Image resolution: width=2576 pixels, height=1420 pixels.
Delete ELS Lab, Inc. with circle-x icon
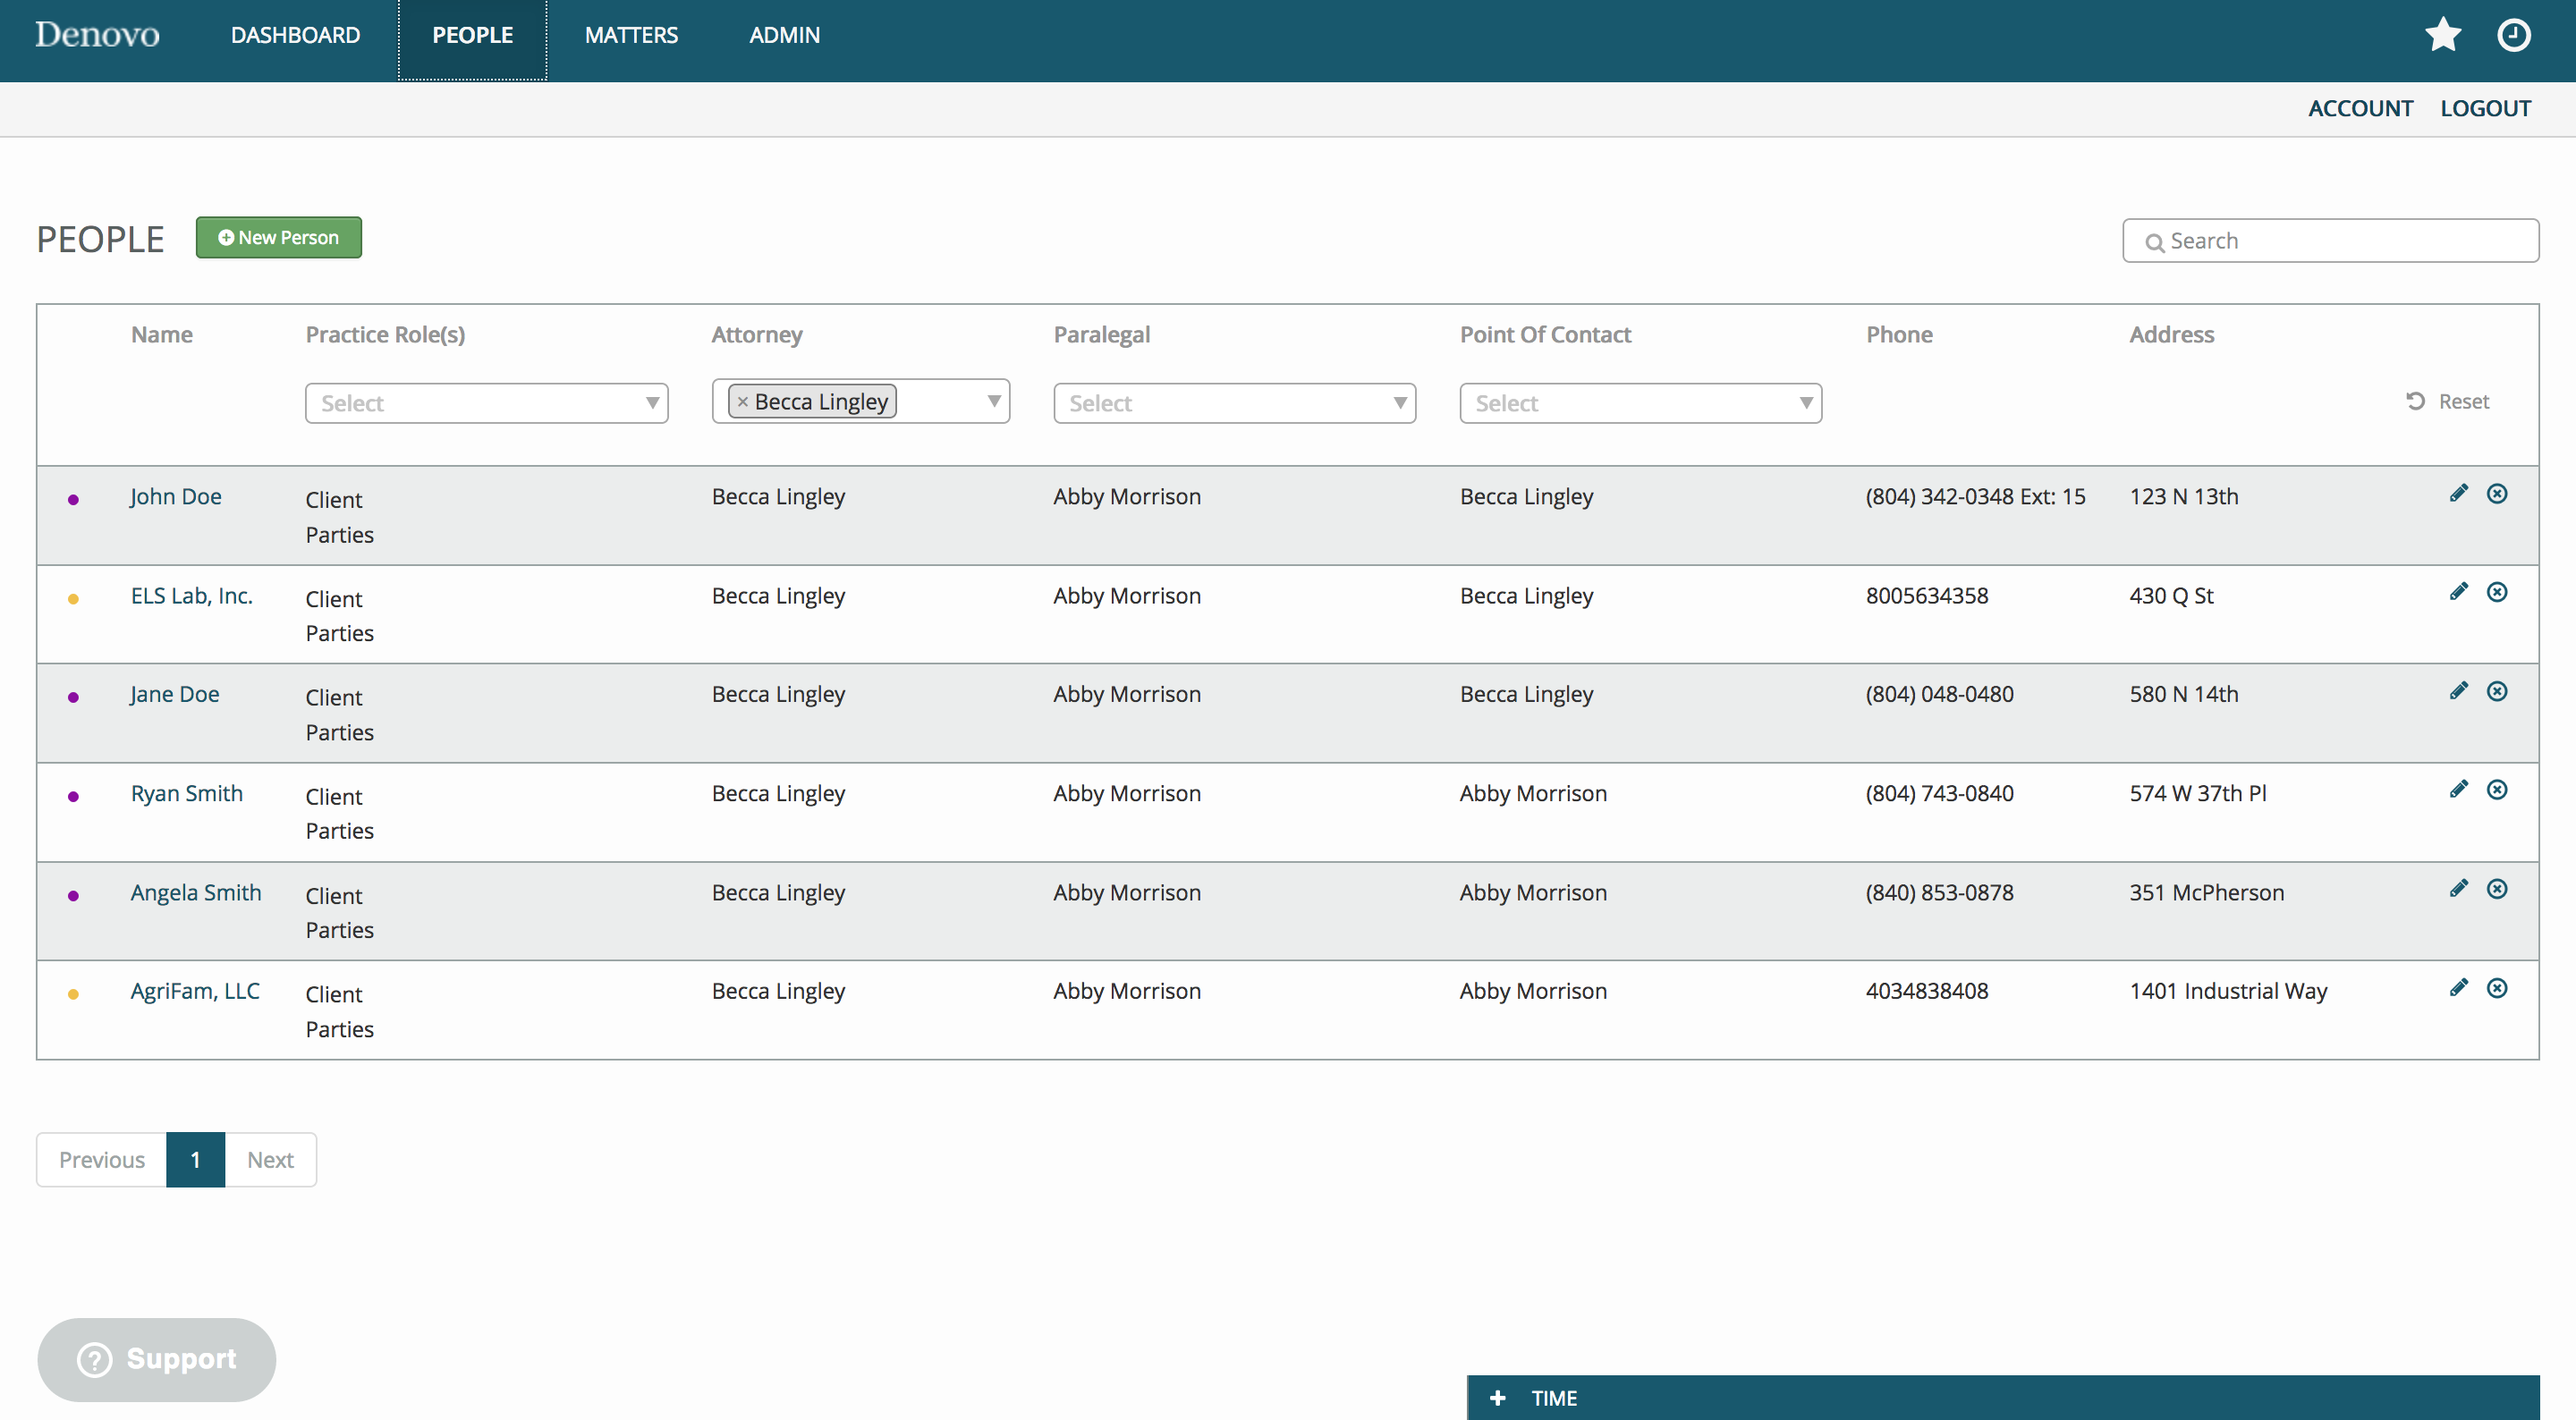point(2497,592)
